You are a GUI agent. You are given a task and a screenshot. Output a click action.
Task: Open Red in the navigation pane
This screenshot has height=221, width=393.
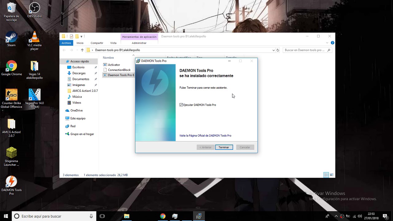coord(73,126)
